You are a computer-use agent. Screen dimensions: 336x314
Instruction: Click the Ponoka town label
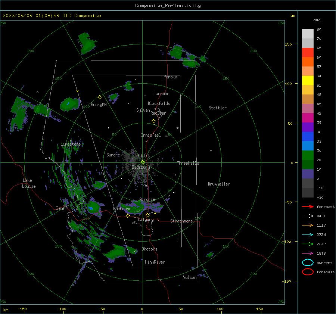click(170, 77)
